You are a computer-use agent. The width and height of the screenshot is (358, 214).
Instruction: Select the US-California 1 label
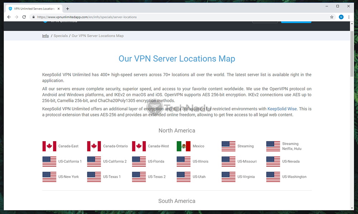(70, 161)
